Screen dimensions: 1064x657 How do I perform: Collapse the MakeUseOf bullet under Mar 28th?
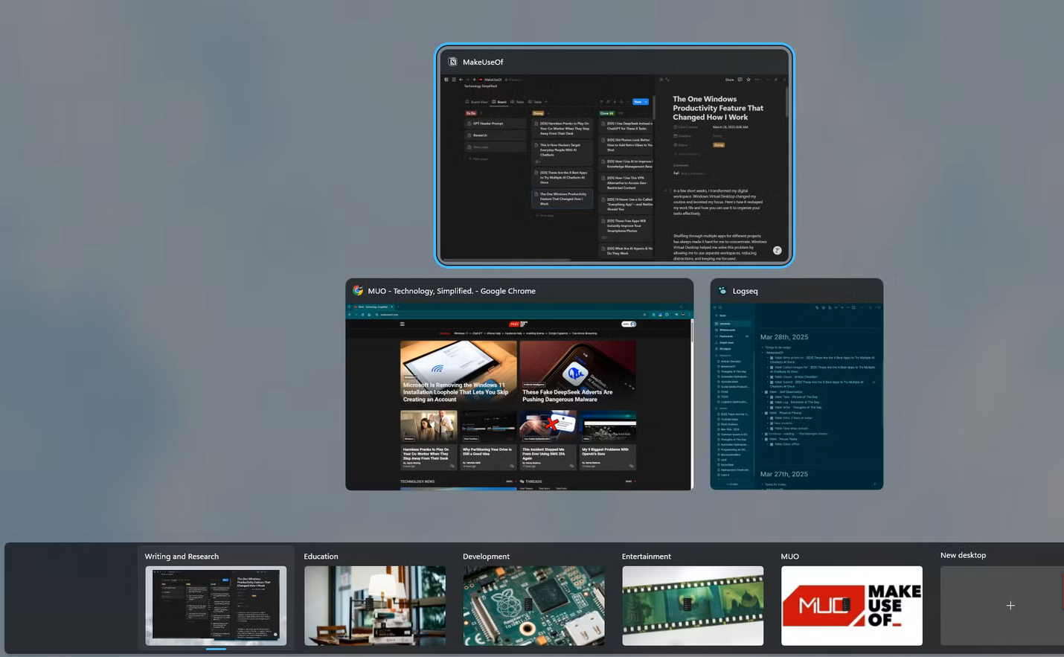coord(762,352)
